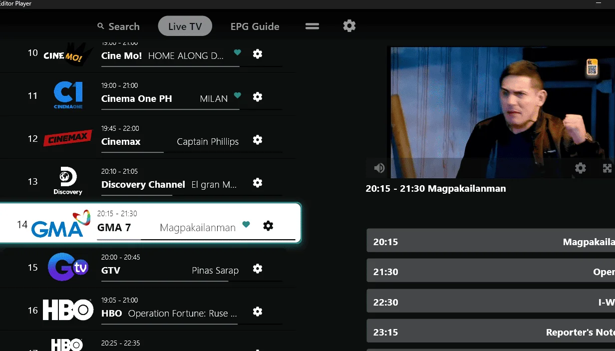
Task: Click the 19:05 - 21:00 HBO time
Action: point(120,300)
